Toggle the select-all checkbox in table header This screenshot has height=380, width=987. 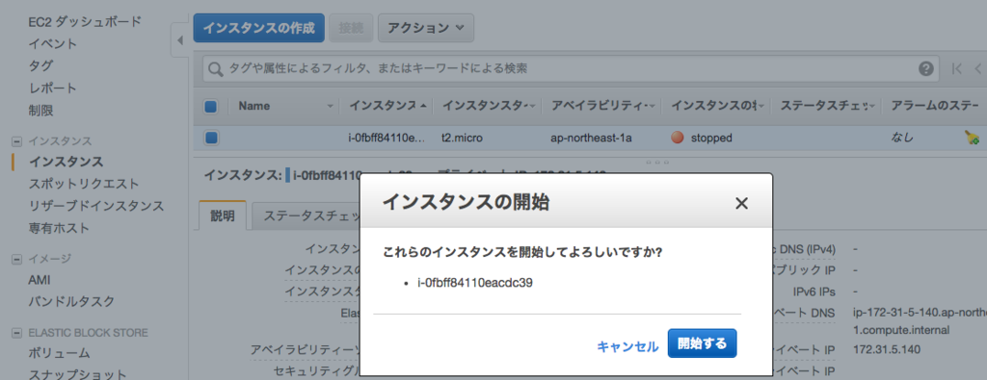pyautogui.click(x=211, y=107)
